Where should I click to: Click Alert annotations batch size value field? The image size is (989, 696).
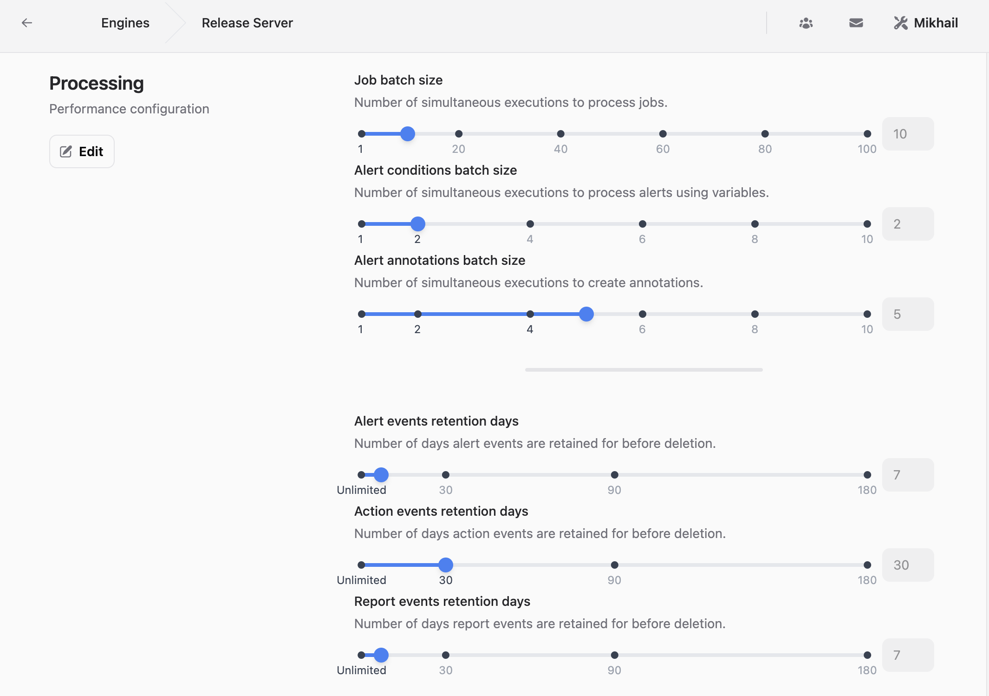(908, 314)
